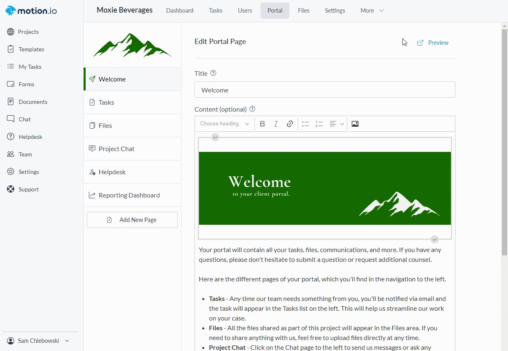Open the Dashboard tab
This screenshot has height=351, width=508.
pos(180,11)
